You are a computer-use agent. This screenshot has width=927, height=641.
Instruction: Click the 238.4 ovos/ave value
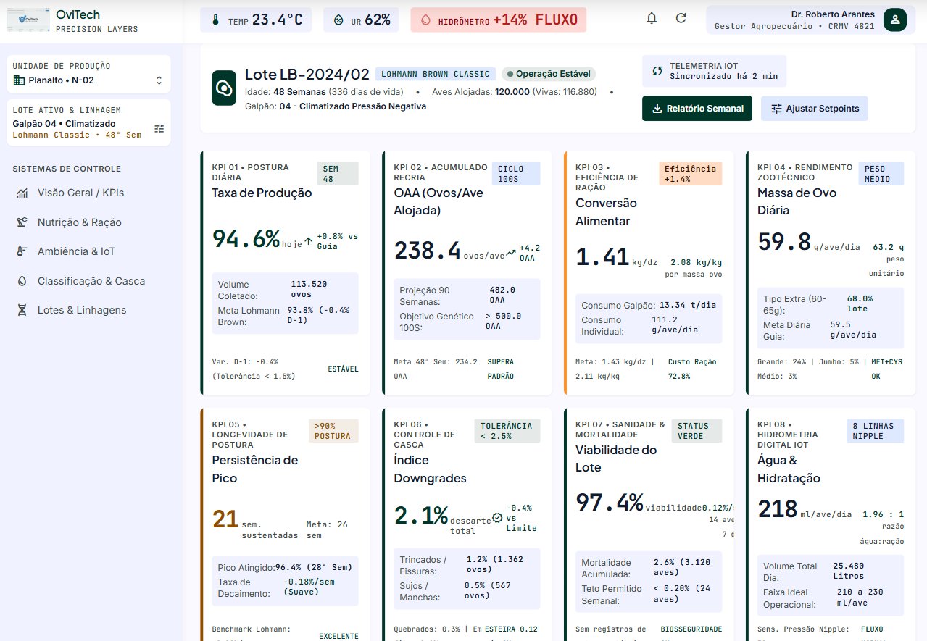point(428,250)
